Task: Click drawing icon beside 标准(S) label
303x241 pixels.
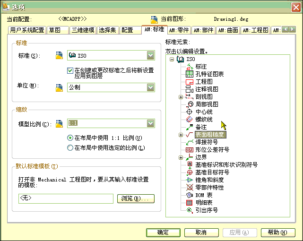Action: click(x=60, y=55)
